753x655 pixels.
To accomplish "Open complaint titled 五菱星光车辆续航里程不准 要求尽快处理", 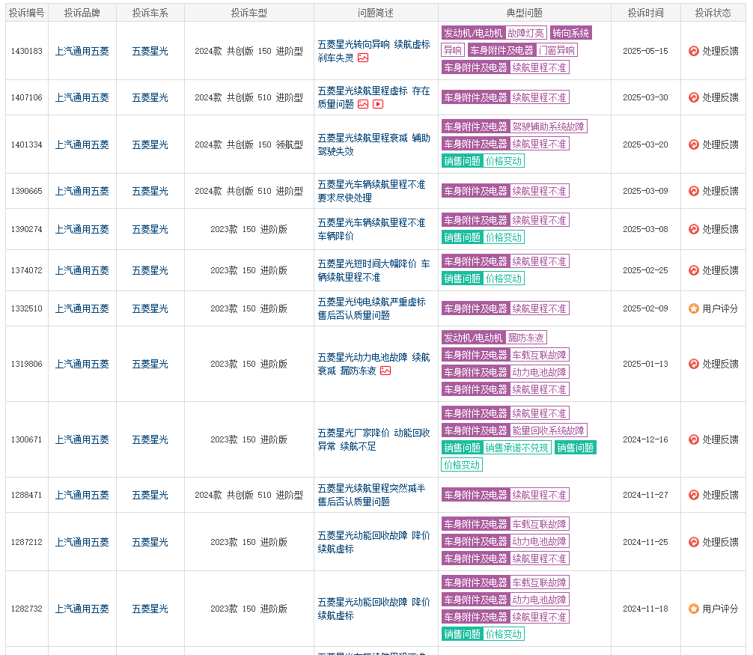I will coord(371,191).
